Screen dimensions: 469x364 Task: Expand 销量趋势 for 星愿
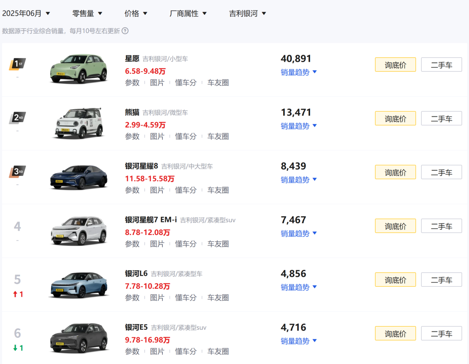[298, 72]
